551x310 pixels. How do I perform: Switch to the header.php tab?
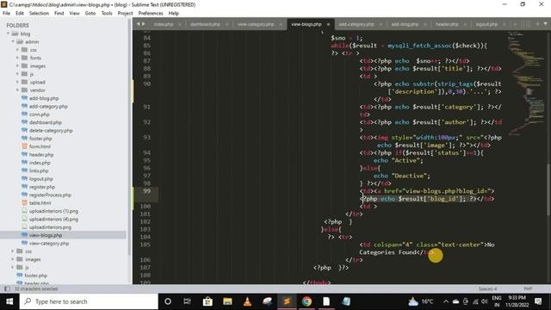pyautogui.click(x=447, y=24)
